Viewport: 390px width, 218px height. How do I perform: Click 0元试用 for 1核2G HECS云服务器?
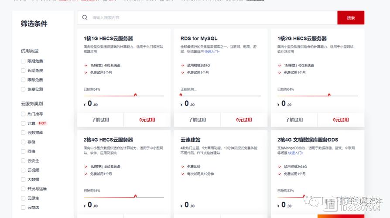click(341, 120)
